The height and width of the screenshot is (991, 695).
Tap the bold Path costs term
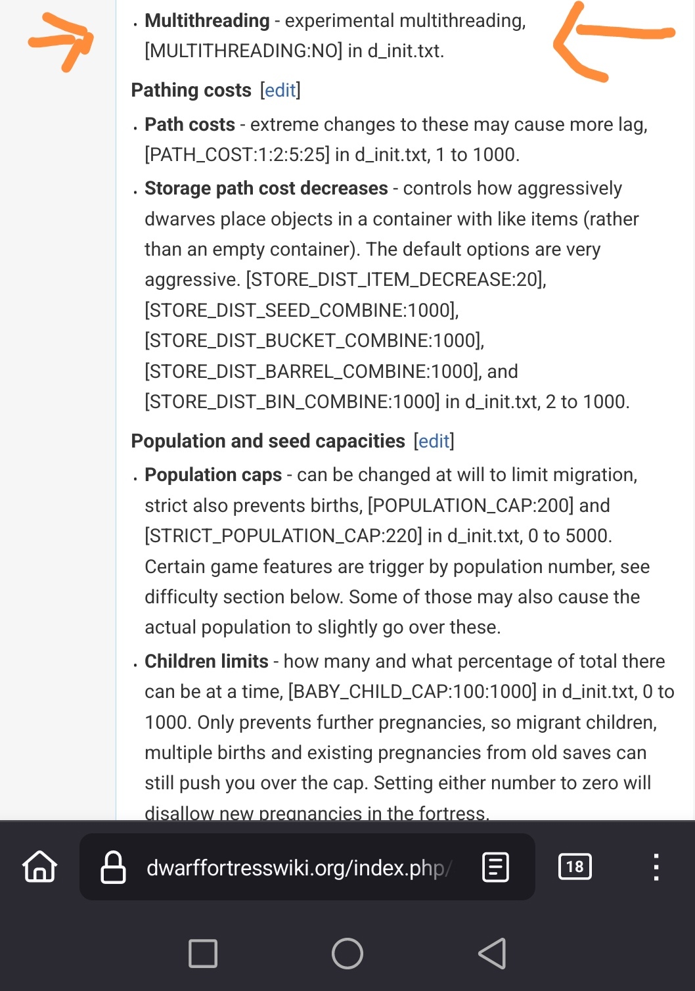(190, 124)
